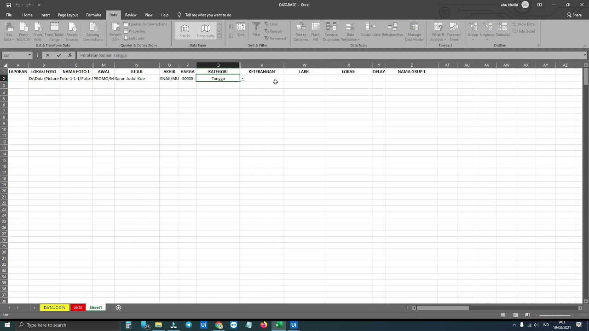Share the workbook
This screenshot has width=589, height=331.
tap(574, 15)
